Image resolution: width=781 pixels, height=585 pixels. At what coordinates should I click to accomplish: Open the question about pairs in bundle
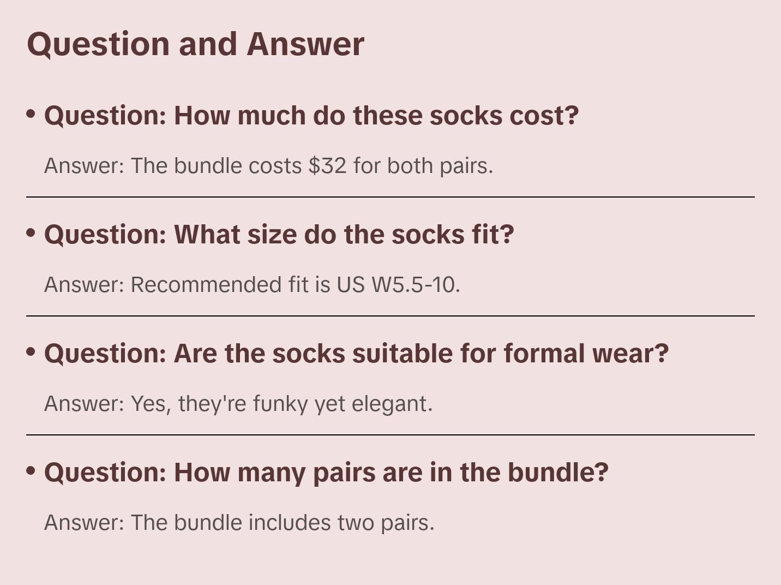(x=326, y=473)
